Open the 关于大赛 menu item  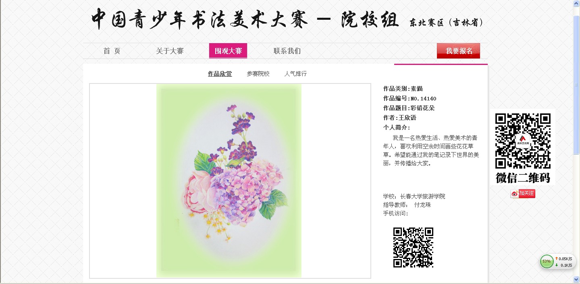pos(170,51)
